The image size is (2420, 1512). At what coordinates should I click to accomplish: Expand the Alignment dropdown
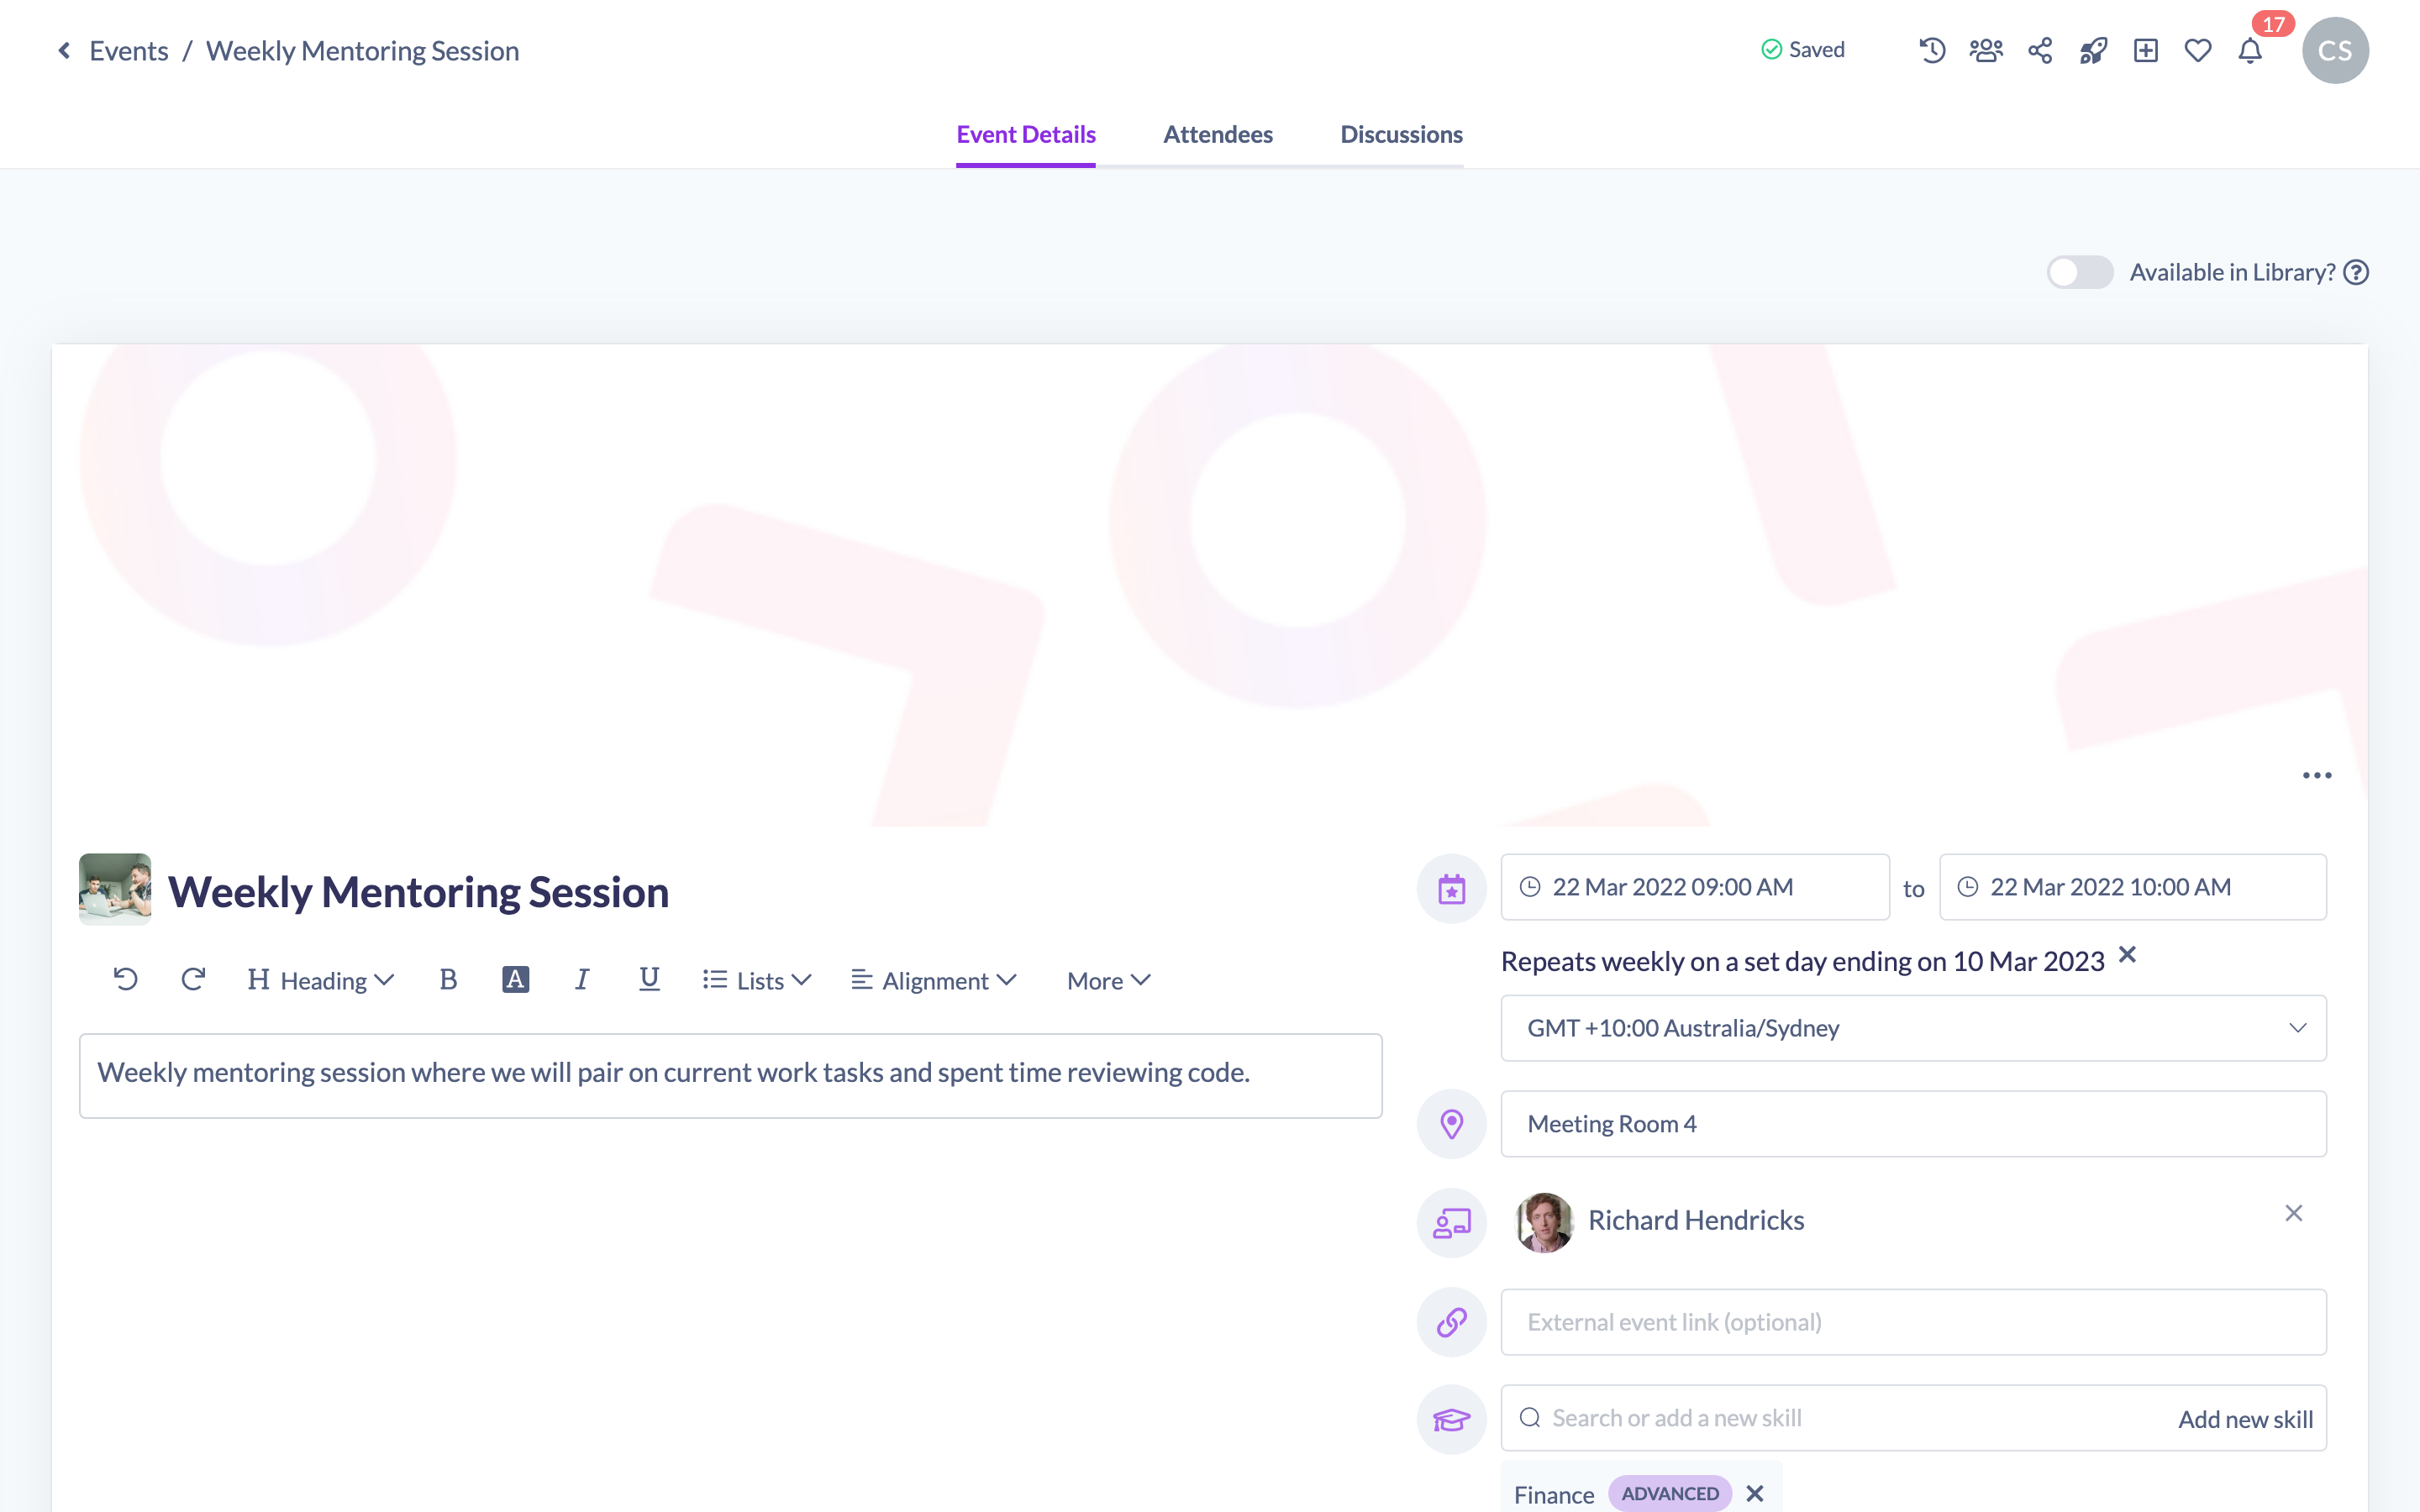934,980
